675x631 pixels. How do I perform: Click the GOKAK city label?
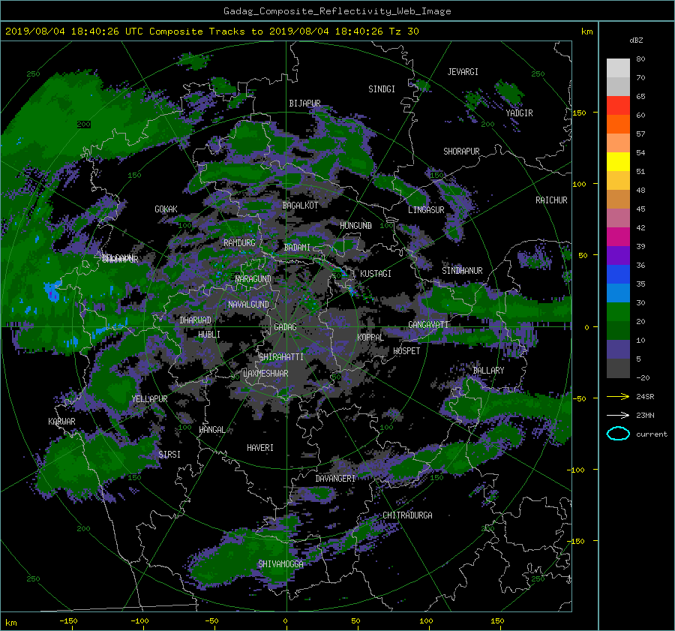(166, 209)
